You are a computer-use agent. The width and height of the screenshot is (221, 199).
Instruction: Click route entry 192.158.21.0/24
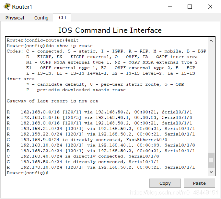[101, 129]
